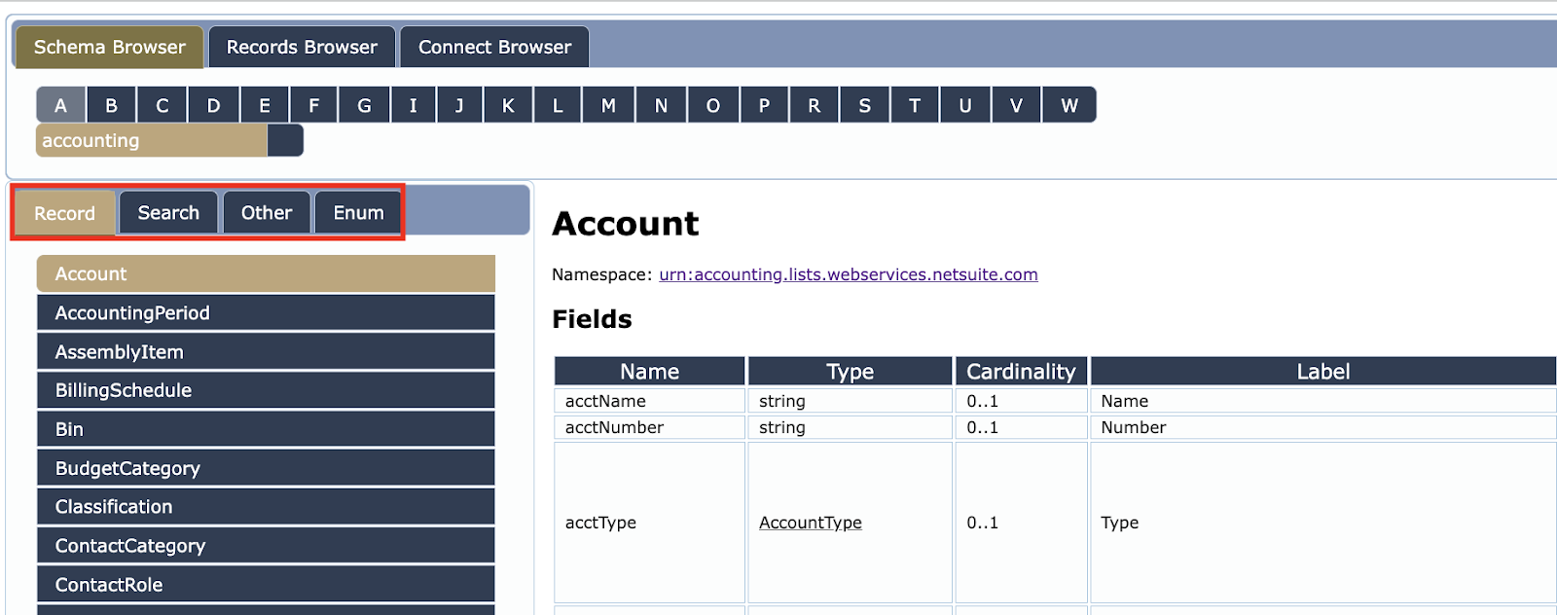The height and width of the screenshot is (615, 1557).
Task: Select AssemblyItem from the record list
Action: point(266,351)
